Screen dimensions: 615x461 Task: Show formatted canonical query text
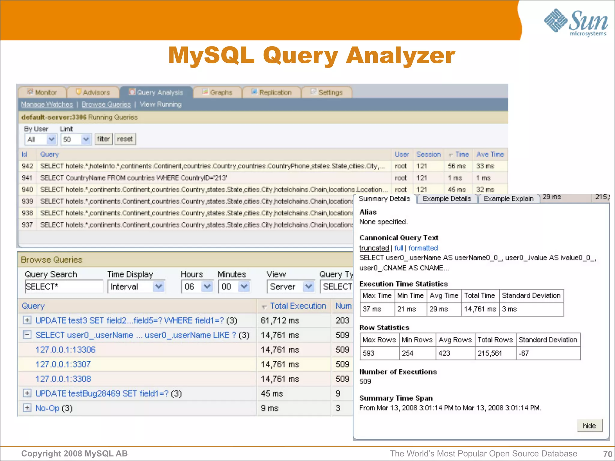click(x=423, y=248)
